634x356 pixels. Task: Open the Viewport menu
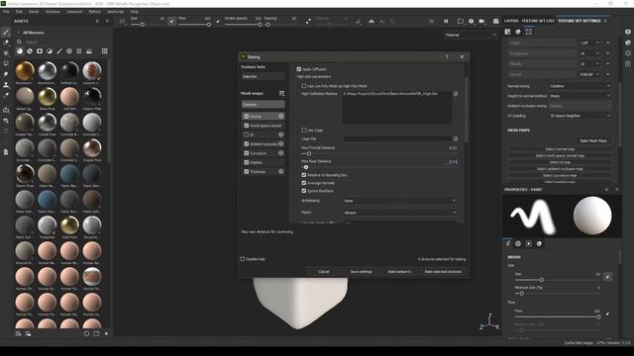74,12
